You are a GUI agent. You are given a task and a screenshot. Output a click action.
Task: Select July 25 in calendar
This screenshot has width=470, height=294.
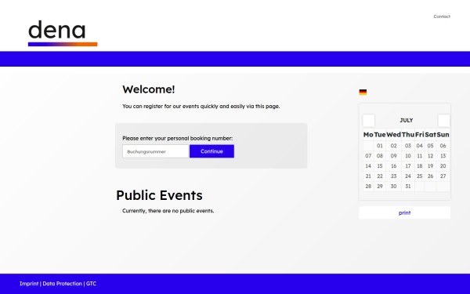tap(420, 176)
